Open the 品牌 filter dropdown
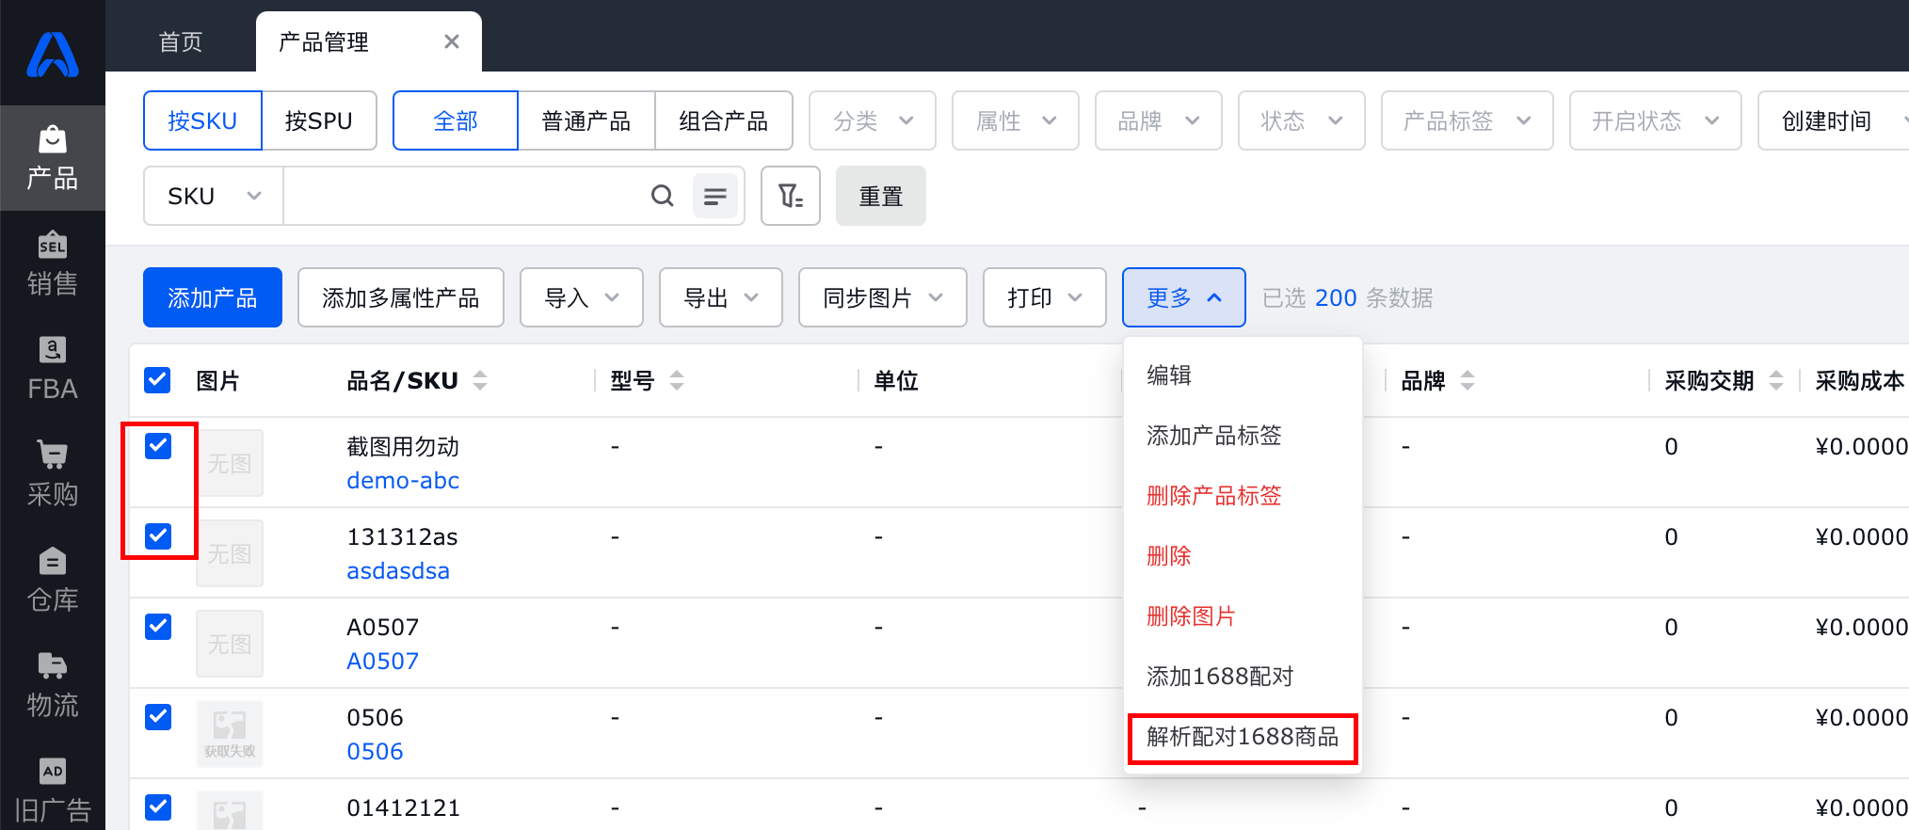 1159,120
